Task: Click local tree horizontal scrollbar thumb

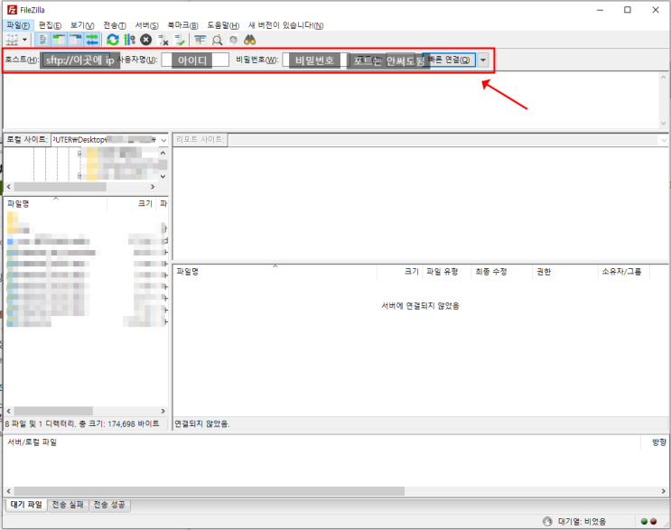Action: (x=61, y=187)
